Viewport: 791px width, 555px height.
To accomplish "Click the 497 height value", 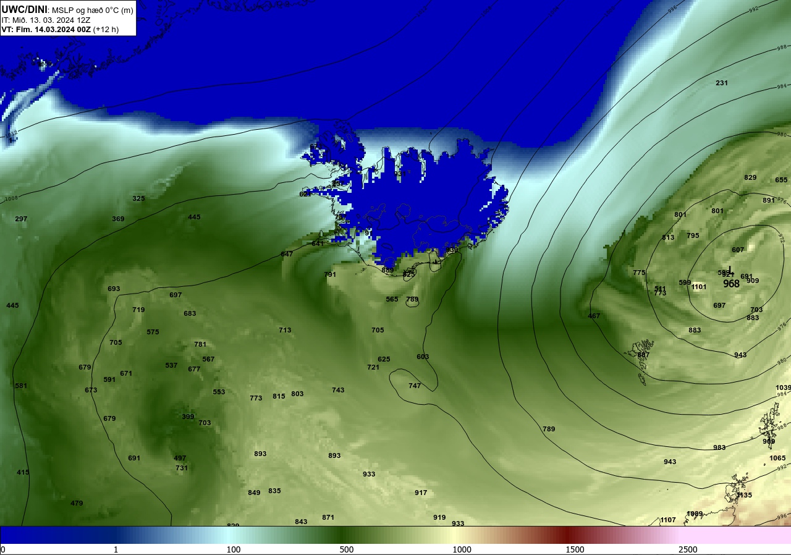I will click(x=180, y=458).
